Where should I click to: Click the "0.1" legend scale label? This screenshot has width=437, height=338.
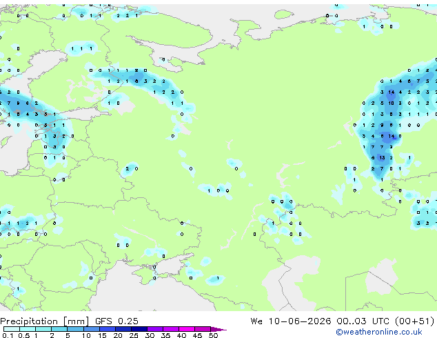pyautogui.click(x=8, y=335)
